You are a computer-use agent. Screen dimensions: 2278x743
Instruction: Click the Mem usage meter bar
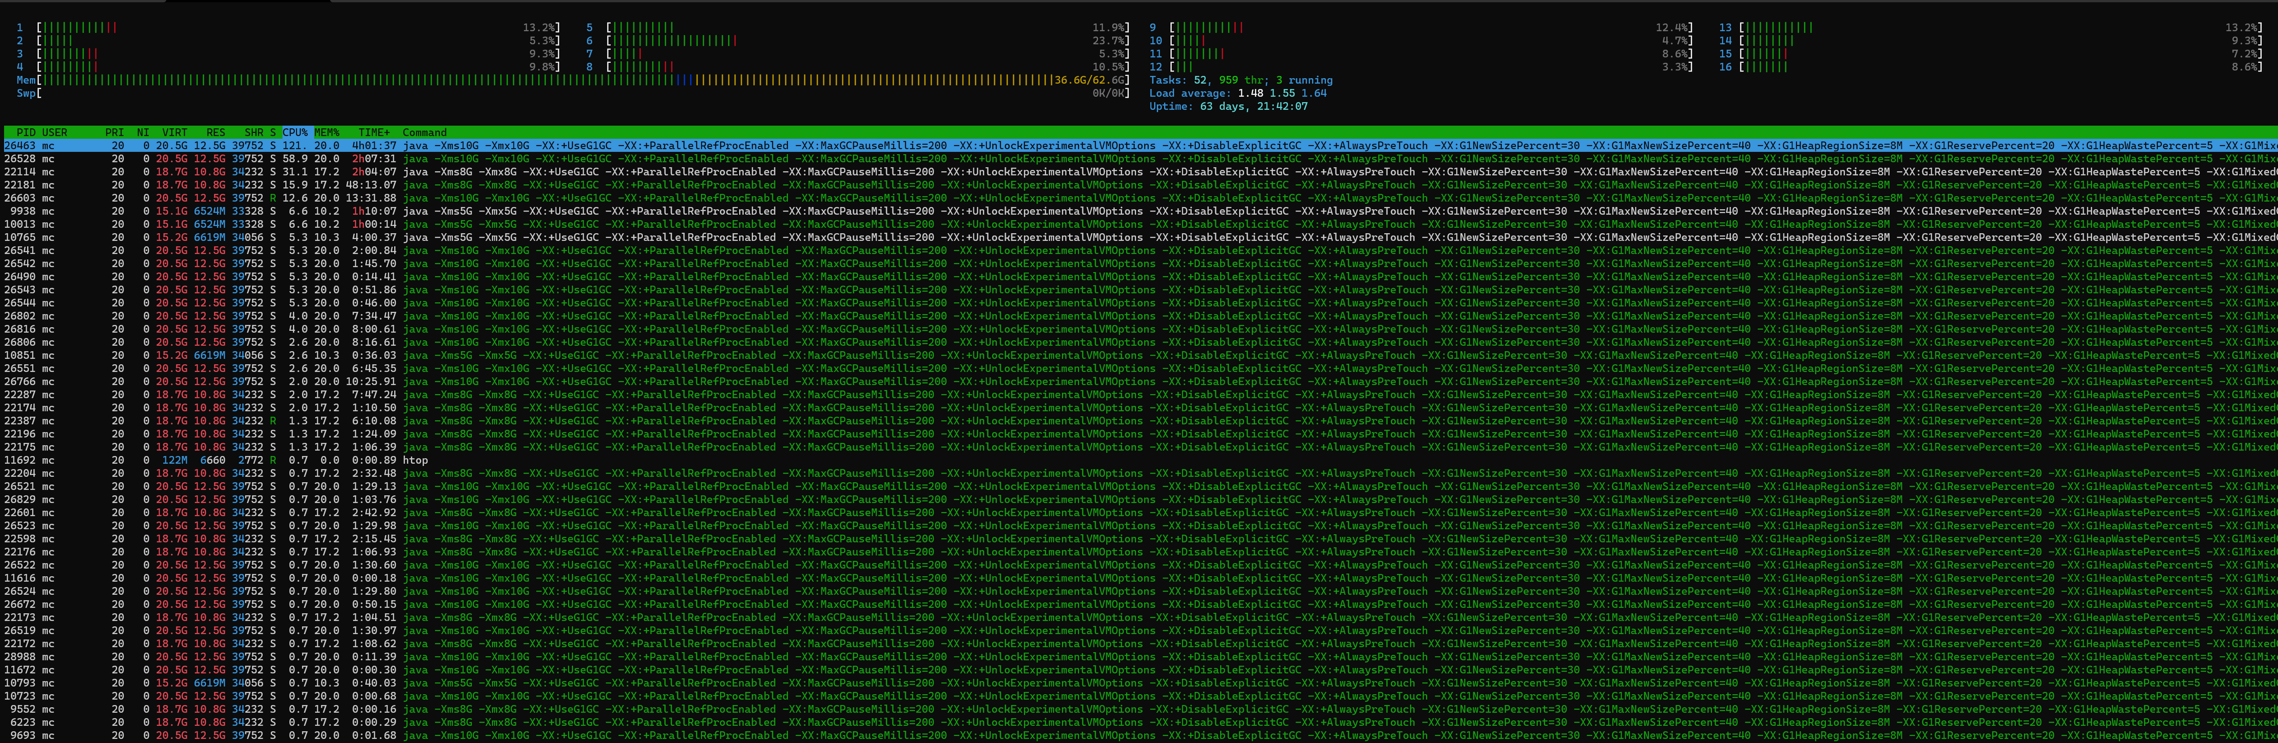(x=573, y=80)
